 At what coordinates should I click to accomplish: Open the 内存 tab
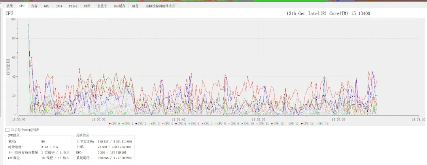coord(34,6)
